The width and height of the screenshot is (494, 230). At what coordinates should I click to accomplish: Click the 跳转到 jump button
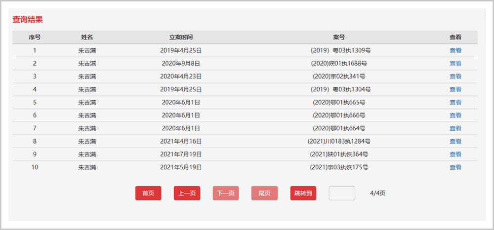[x=303, y=193]
